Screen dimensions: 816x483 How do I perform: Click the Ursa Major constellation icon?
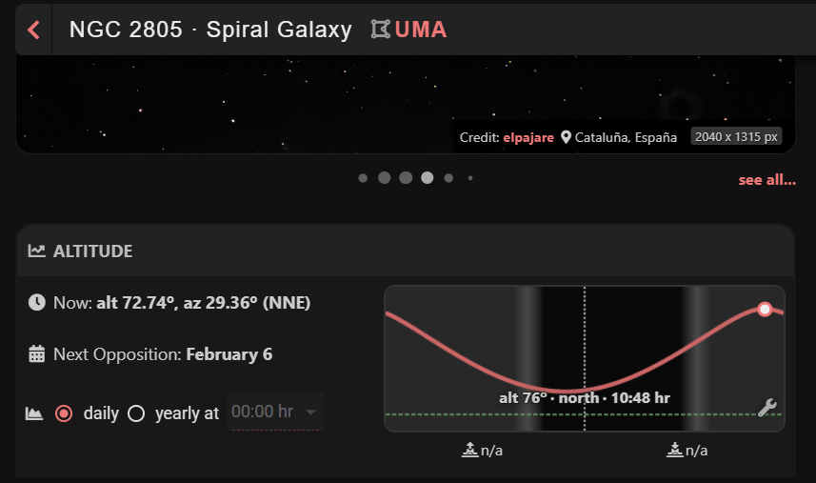click(x=380, y=30)
